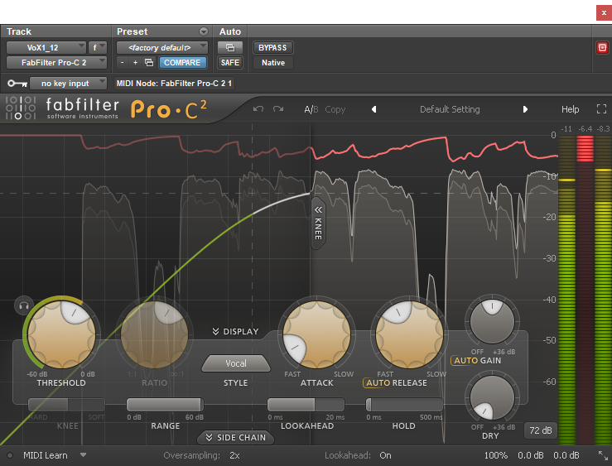Viewport: 612px width, 466px height.
Task: Click the Native button
Action: click(x=273, y=62)
